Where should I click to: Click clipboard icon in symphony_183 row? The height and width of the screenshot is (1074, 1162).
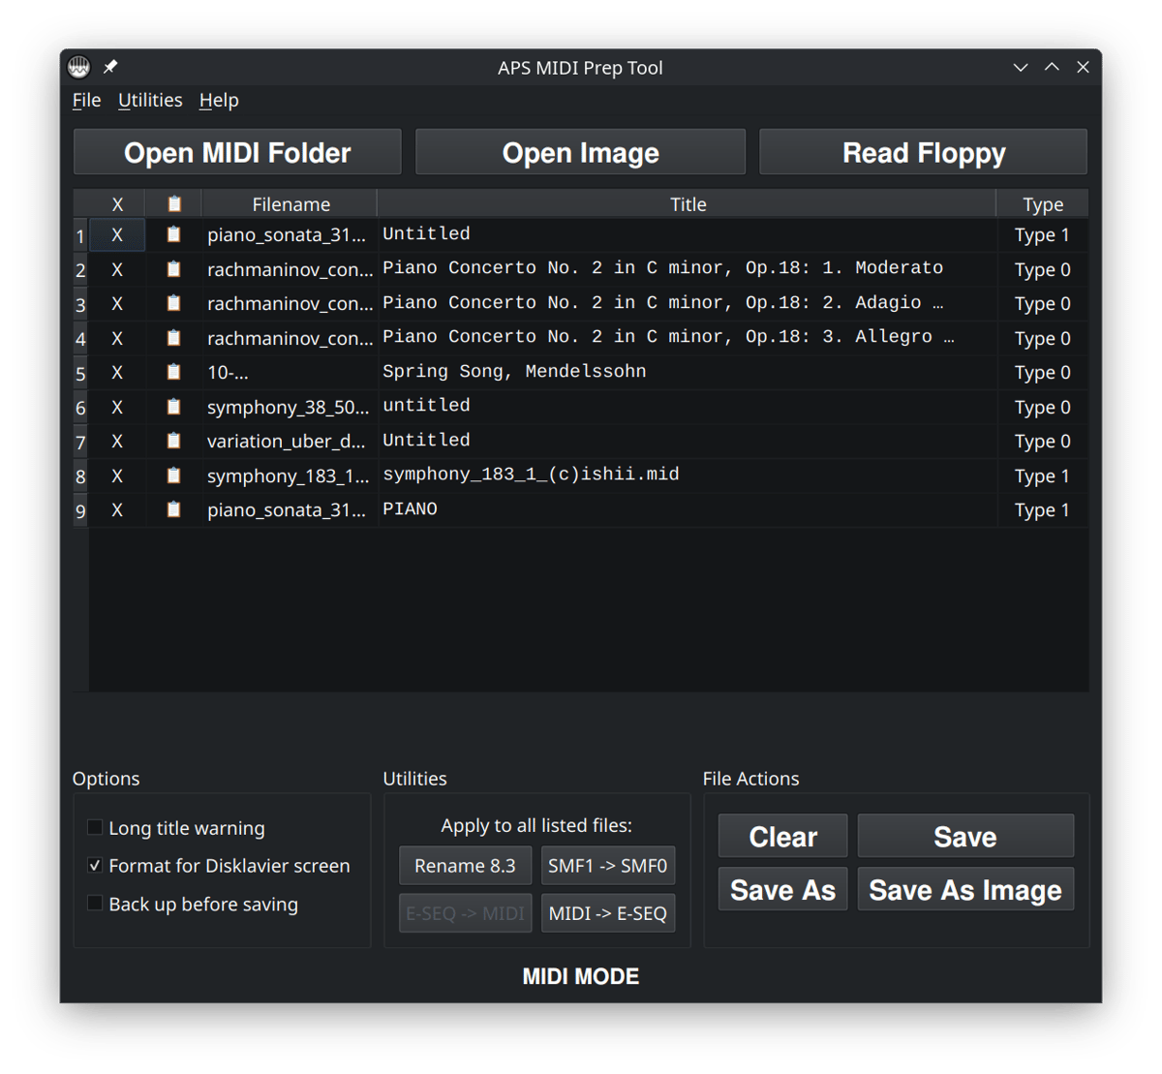coord(173,476)
